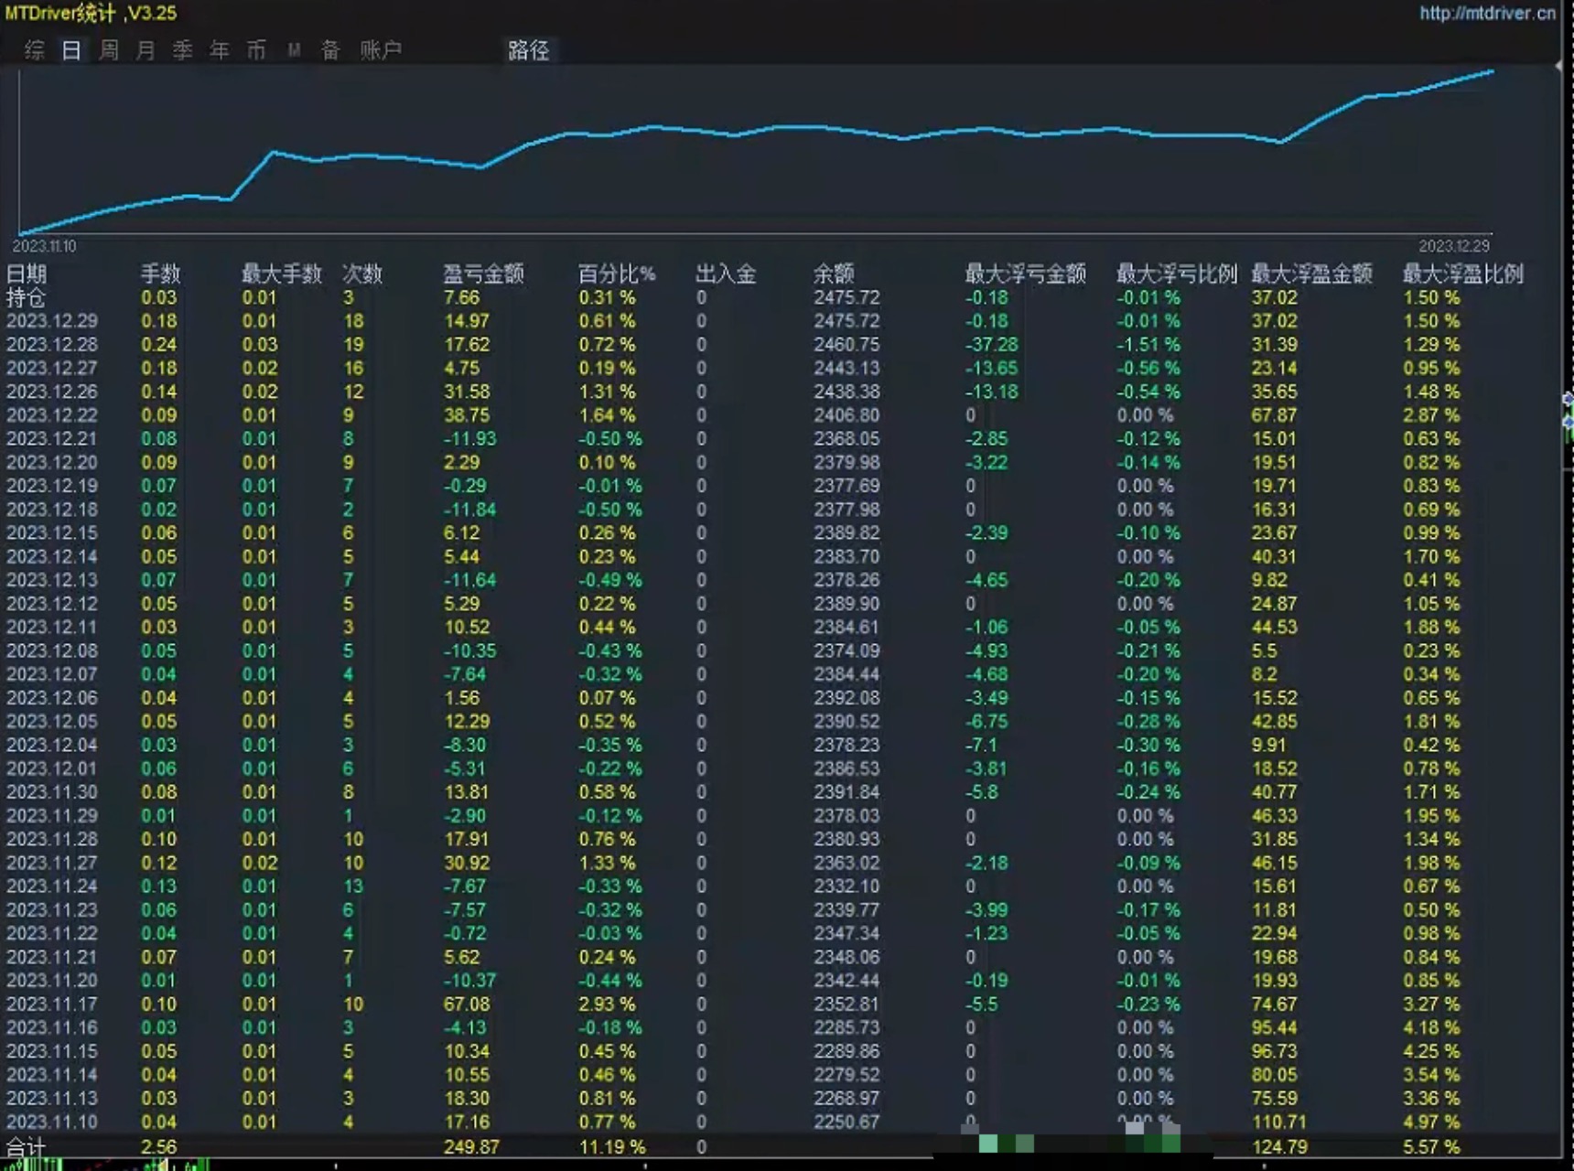Click the balance value 2406.80
Image resolution: width=1574 pixels, height=1171 pixels.
[846, 415]
